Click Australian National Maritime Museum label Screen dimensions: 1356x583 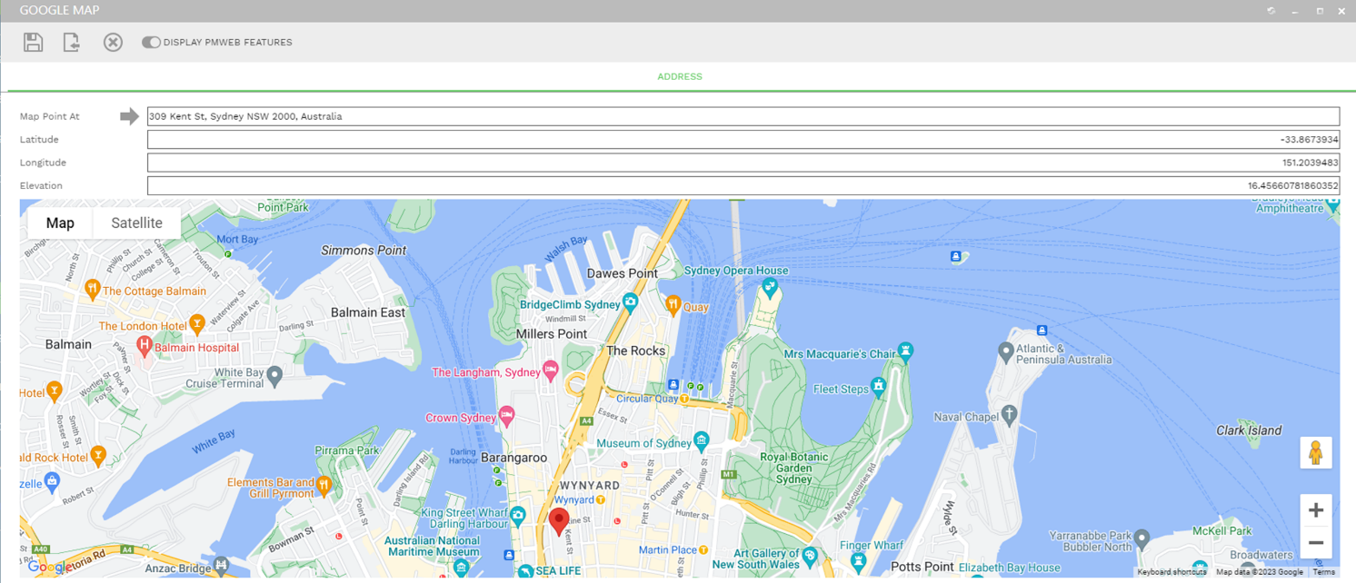(432, 546)
